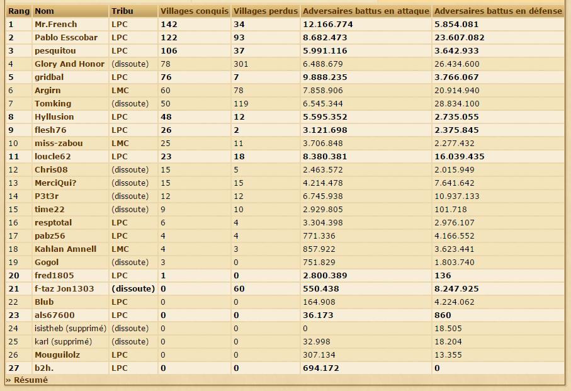
Task: Open player miss-zabou link
Action: pos(59,144)
